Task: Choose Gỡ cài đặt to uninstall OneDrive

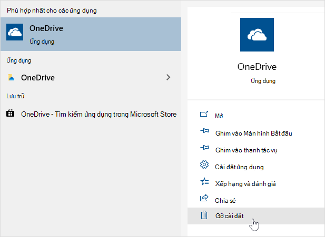Action: pyautogui.click(x=256, y=216)
